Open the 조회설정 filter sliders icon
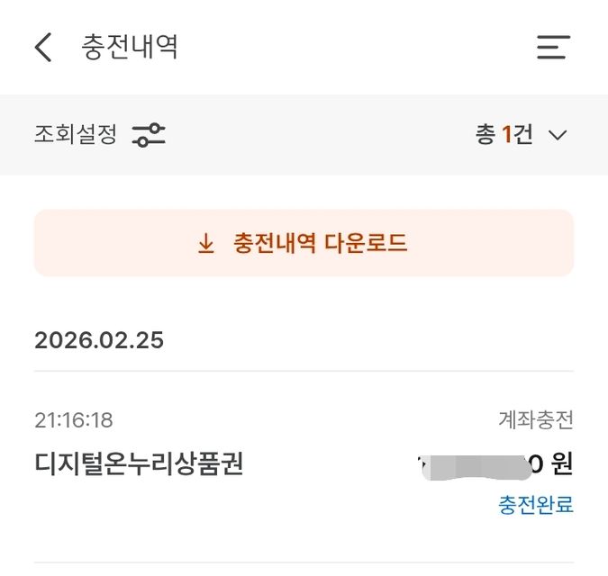The image size is (608, 576). [x=149, y=135]
